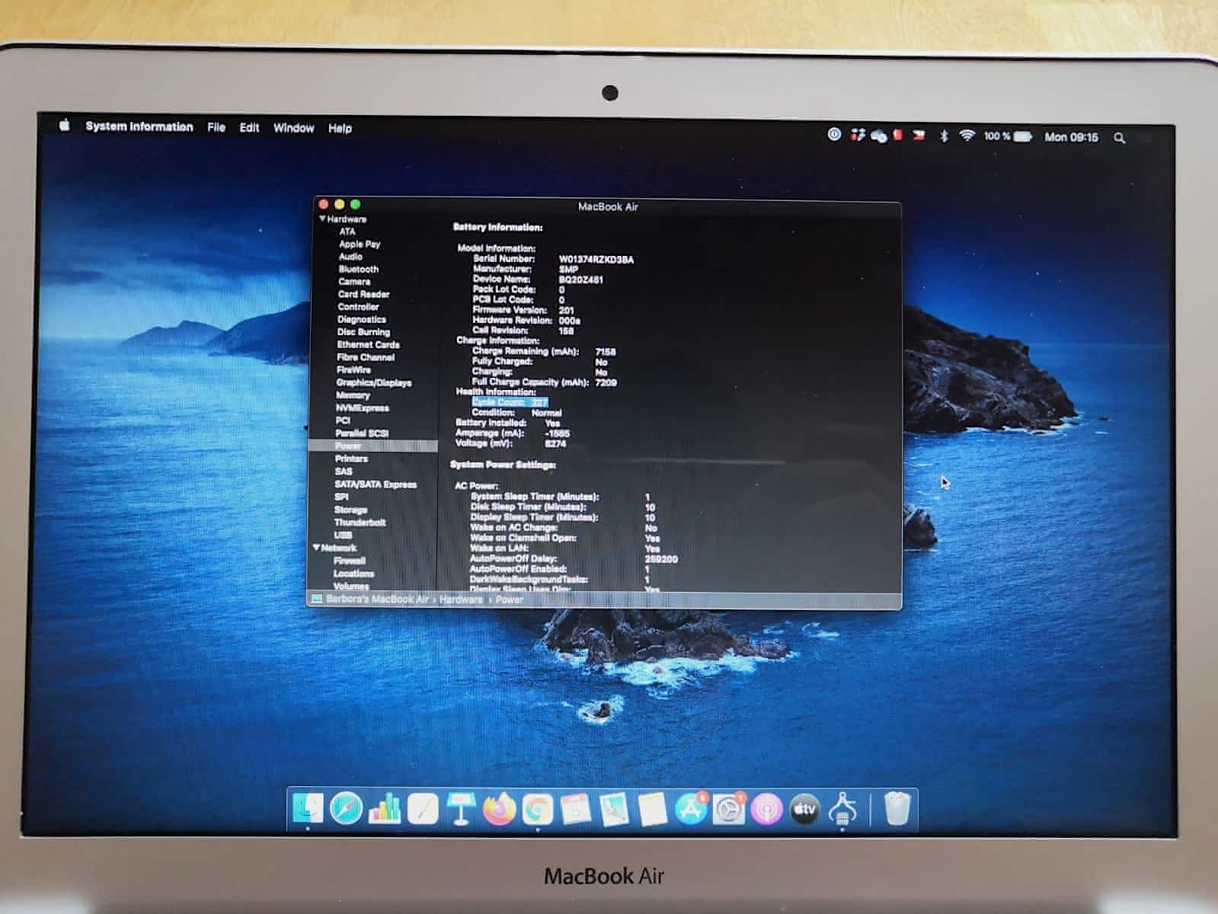Open the System Information app menu
Viewport: 1218px width, 914px height.
(x=139, y=126)
